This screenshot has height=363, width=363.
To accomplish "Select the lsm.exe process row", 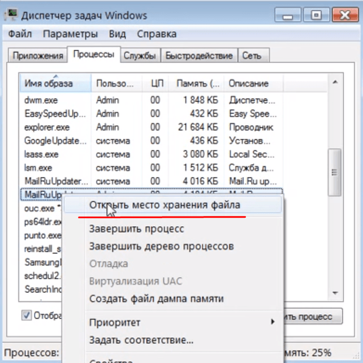I will 151,167.
